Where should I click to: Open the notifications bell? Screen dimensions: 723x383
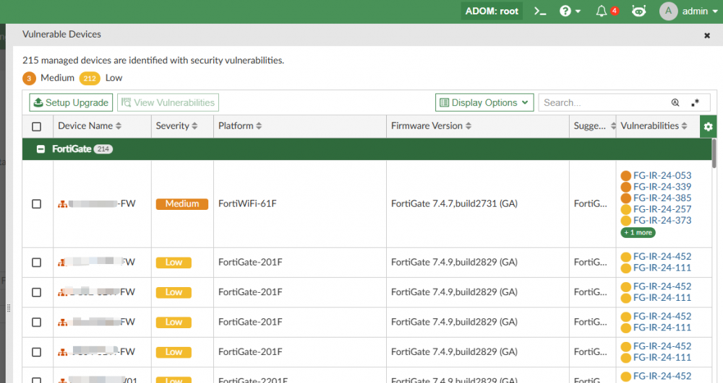coord(602,11)
